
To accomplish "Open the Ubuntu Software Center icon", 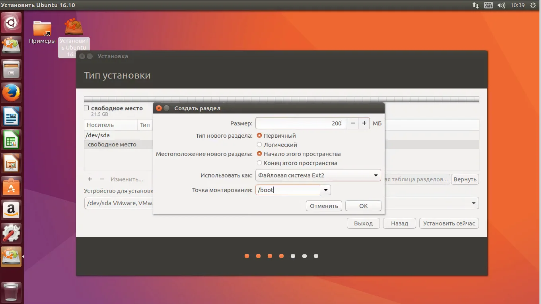I will [11, 187].
